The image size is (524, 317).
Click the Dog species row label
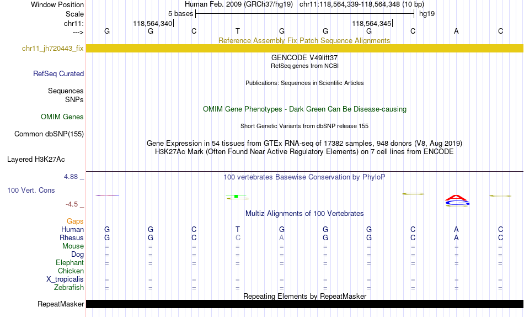pyautogui.click(x=78, y=255)
